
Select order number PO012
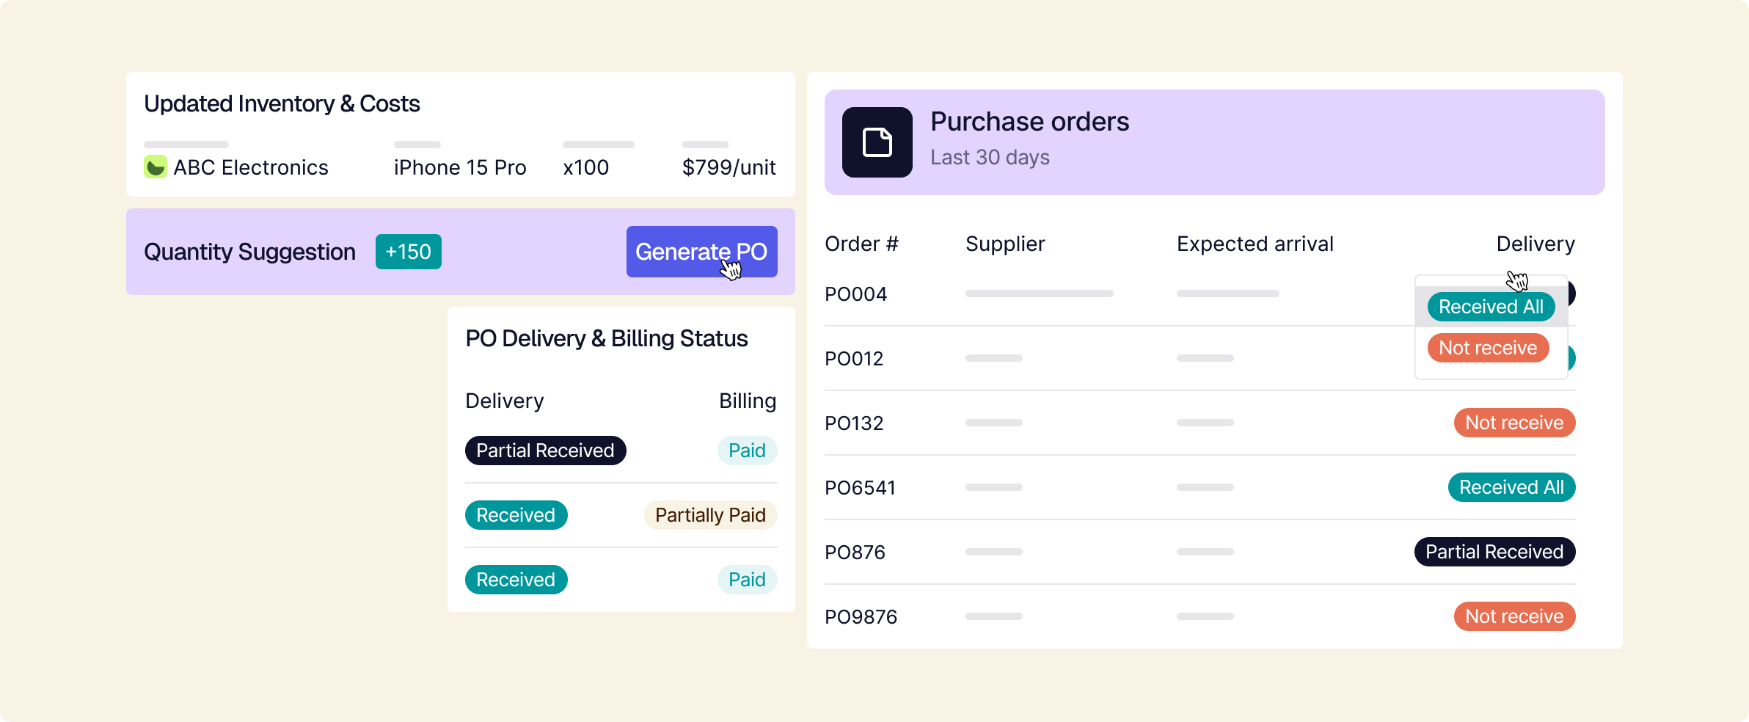point(854,359)
